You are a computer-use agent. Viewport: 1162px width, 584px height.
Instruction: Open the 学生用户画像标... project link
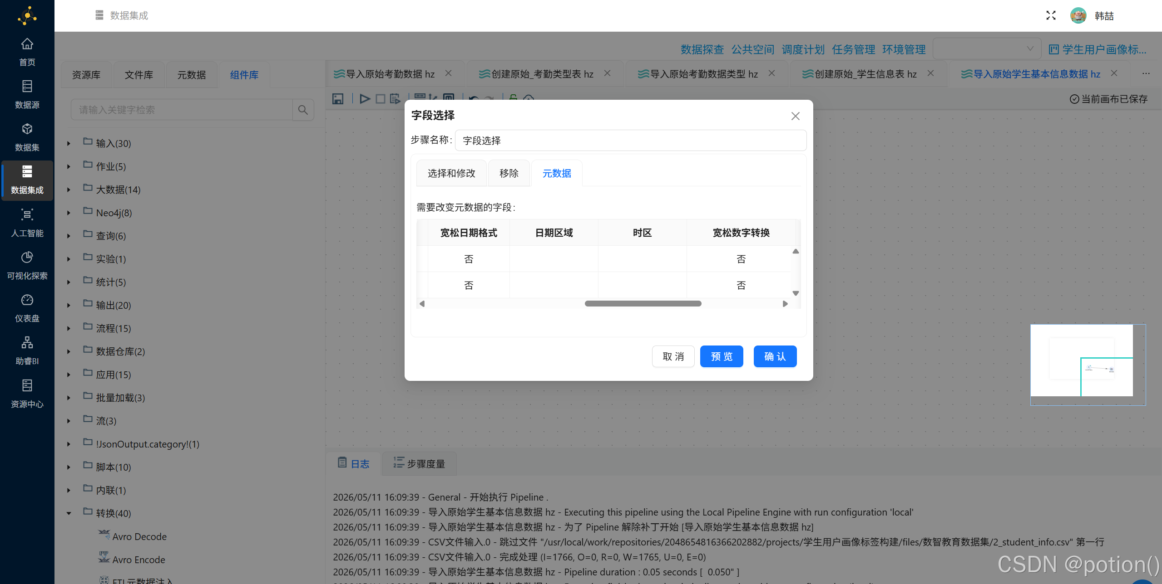point(1098,49)
